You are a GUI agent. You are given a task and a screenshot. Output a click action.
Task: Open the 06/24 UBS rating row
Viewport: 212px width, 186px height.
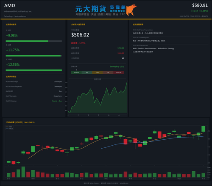[34, 91]
